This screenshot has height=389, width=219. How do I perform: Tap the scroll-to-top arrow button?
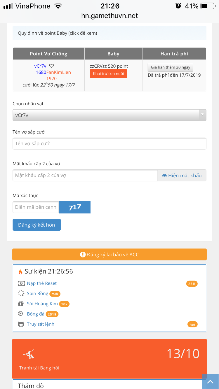210,381
